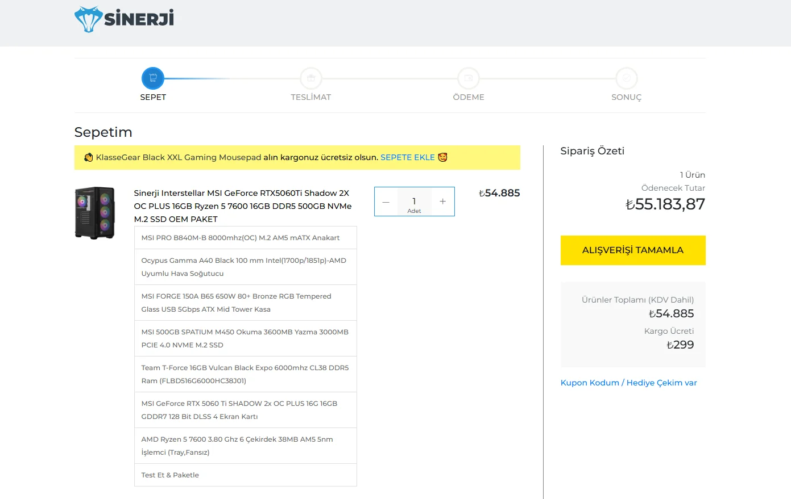Click the item price ₺54.885 beside quantity

click(499, 193)
